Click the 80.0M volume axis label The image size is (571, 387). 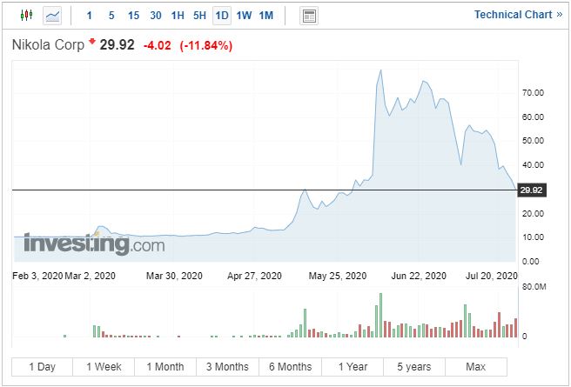point(534,287)
